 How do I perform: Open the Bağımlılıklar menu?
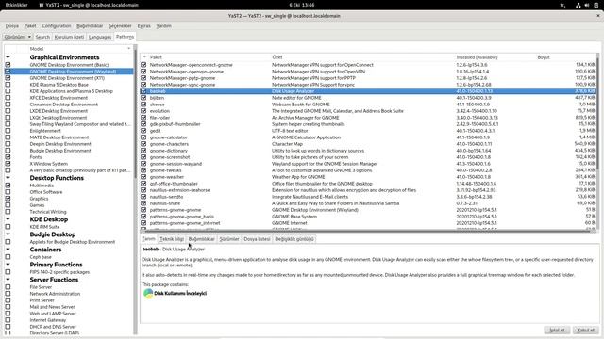click(x=90, y=26)
